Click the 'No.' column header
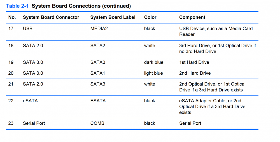Viewport: 280px width, 142px height. (12, 17)
